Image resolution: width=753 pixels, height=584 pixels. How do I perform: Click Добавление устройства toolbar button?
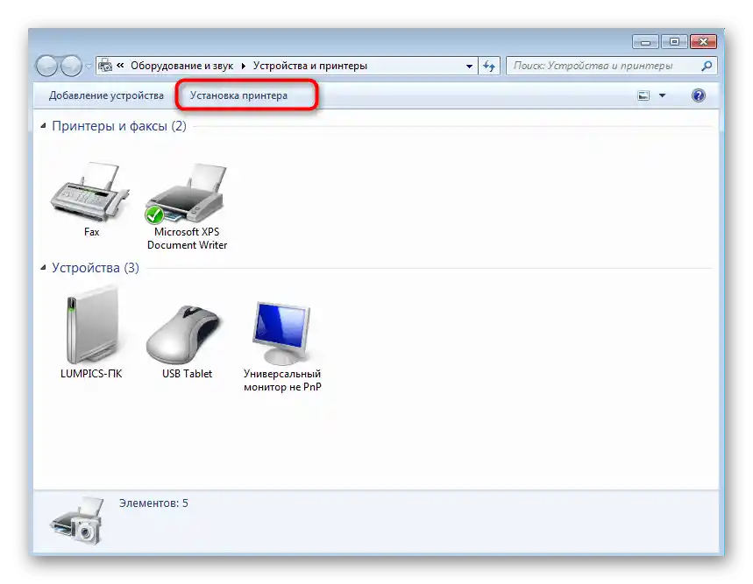tap(106, 95)
